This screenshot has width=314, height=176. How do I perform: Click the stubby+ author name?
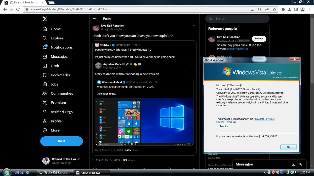pyautogui.click(x=105, y=45)
